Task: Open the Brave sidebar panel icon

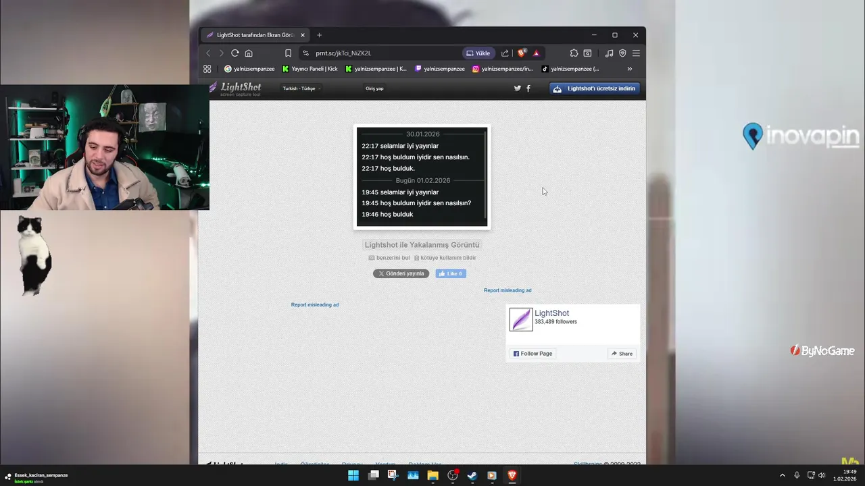Action: click(x=588, y=53)
